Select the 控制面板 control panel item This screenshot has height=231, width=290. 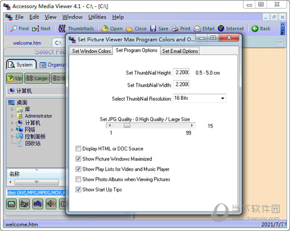coord(35,136)
